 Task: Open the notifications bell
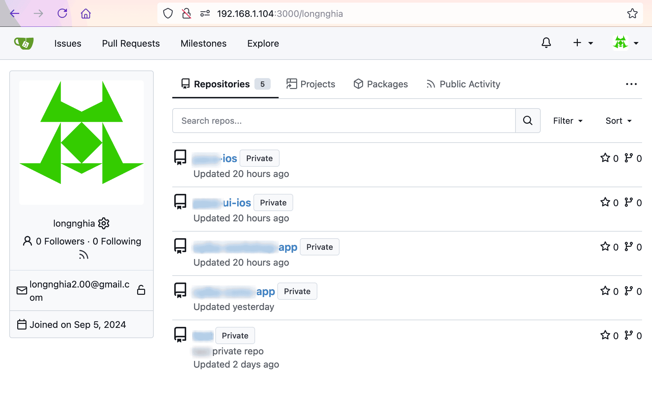point(546,43)
